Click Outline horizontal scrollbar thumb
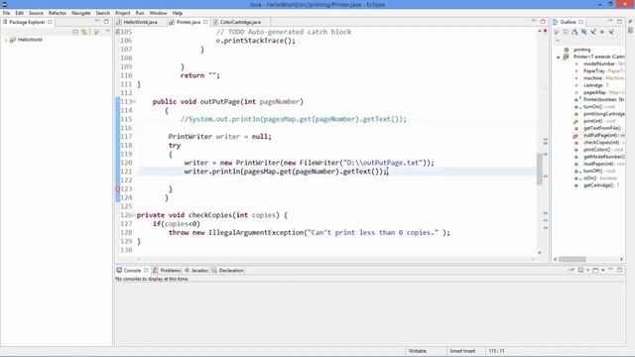 572,259
